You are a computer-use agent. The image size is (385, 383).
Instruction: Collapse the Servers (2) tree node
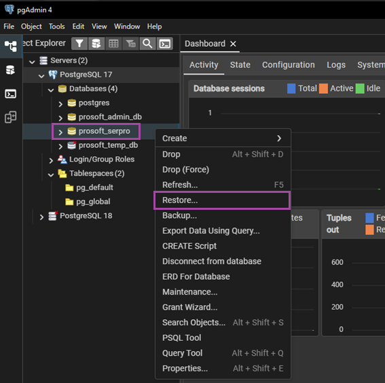click(32, 61)
